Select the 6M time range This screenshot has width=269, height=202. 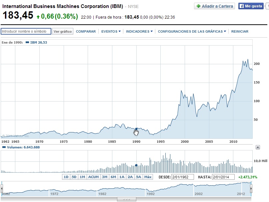[113, 177]
